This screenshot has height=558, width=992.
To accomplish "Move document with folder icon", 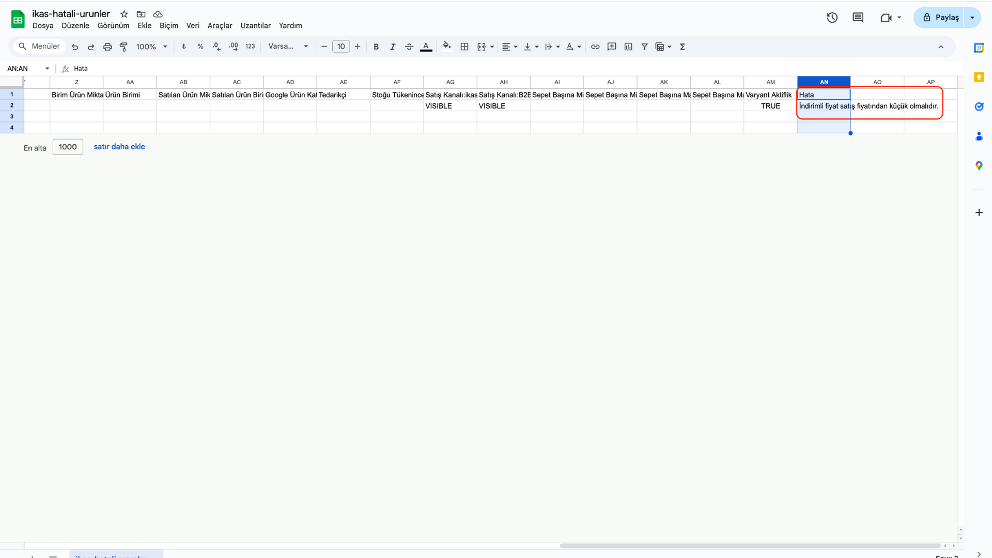I will [x=141, y=14].
